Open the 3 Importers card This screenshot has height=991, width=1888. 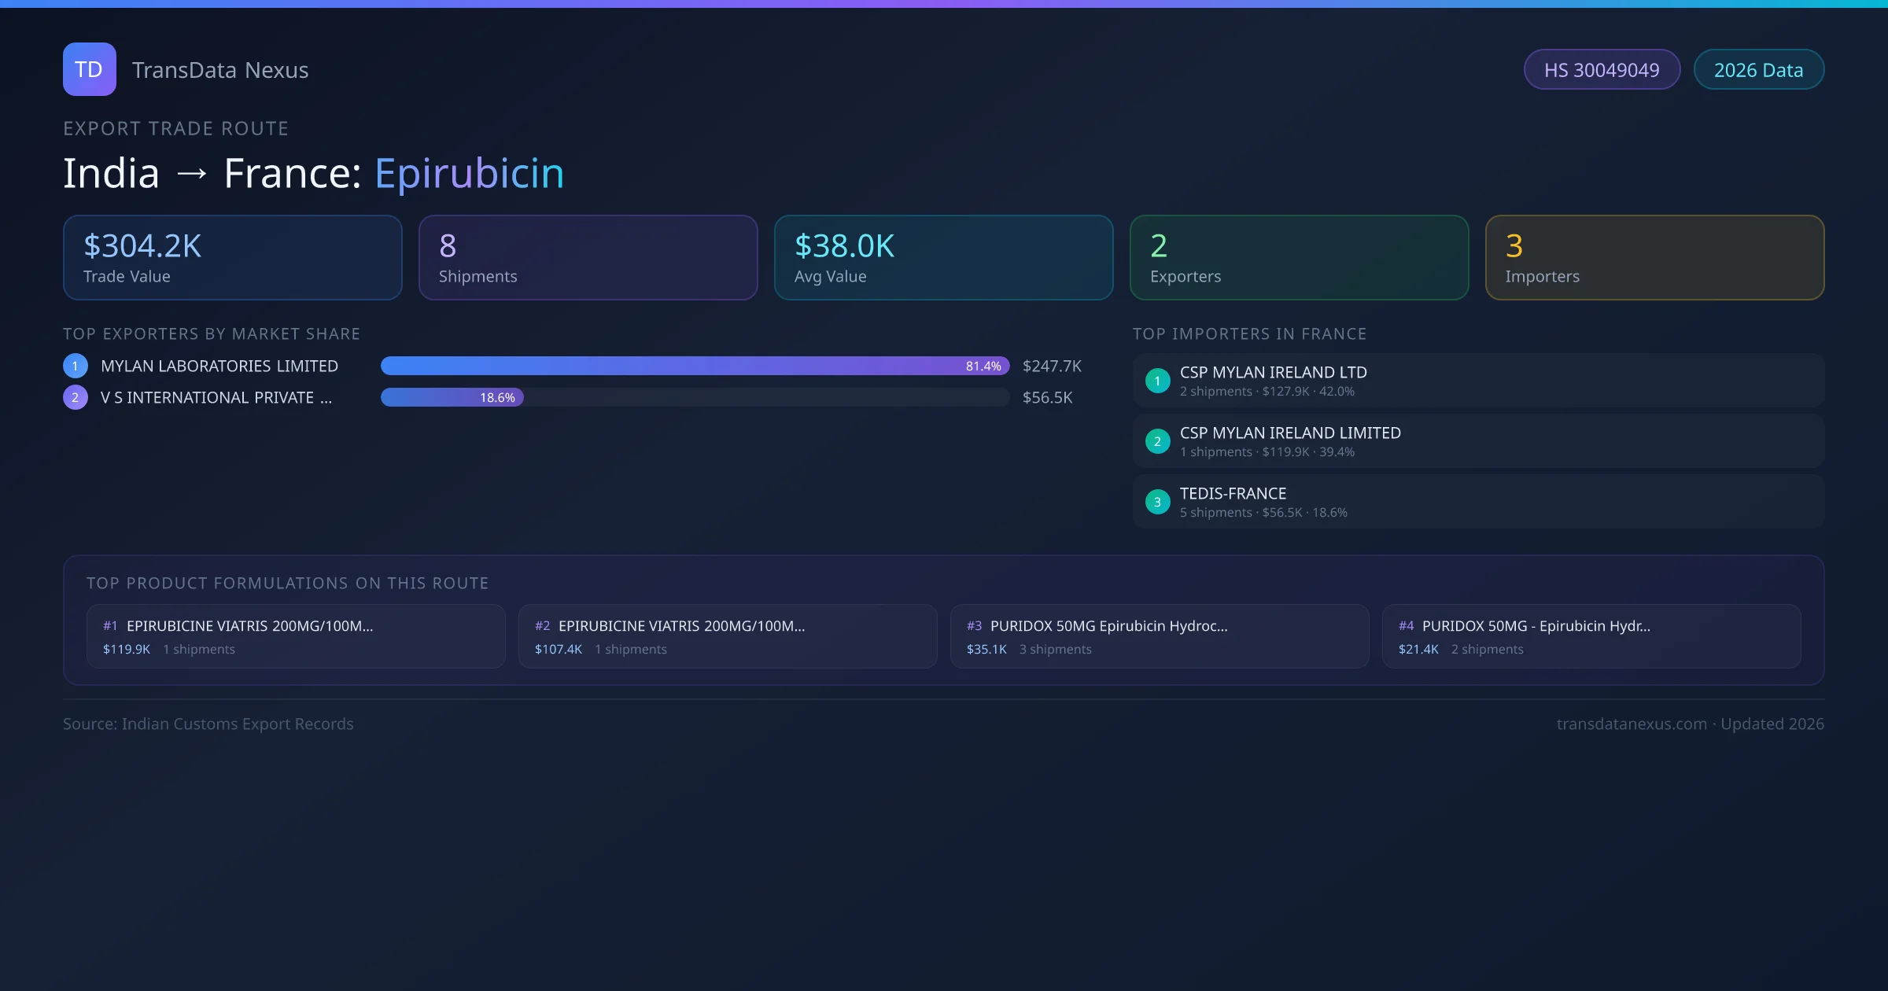pos(1654,258)
